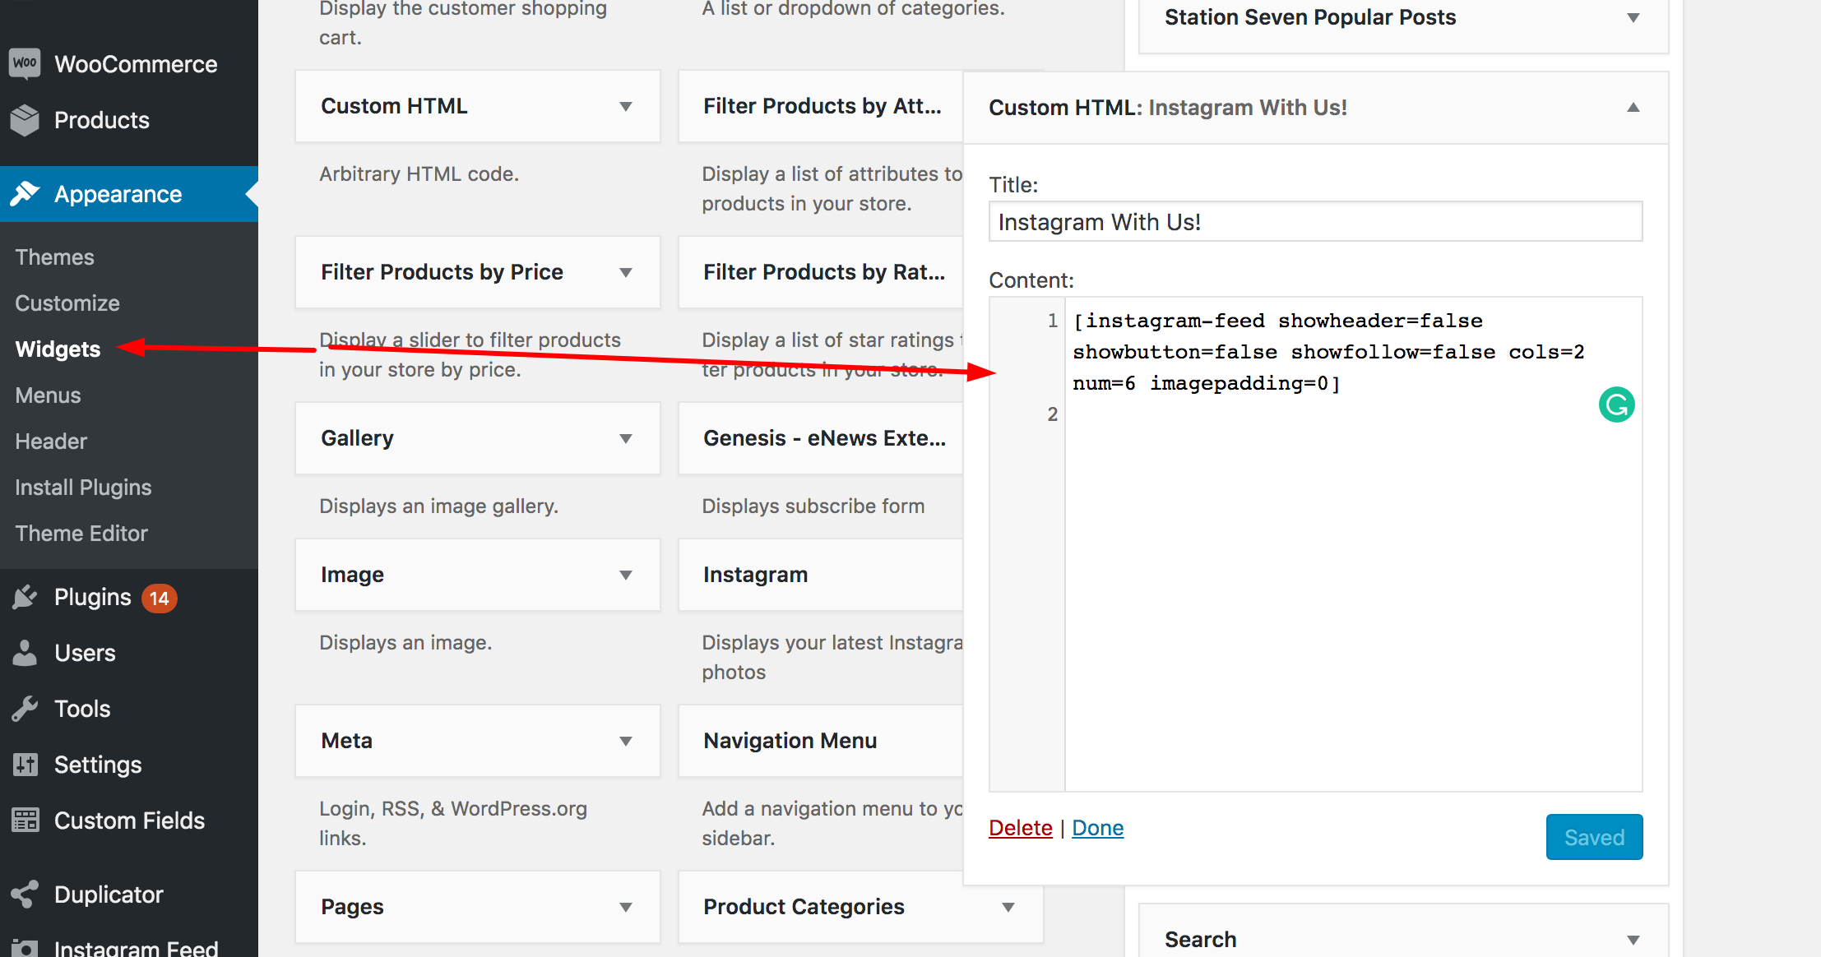The image size is (1821, 957).
Task: Open the Plugins menu label
Action: [93, 597]
